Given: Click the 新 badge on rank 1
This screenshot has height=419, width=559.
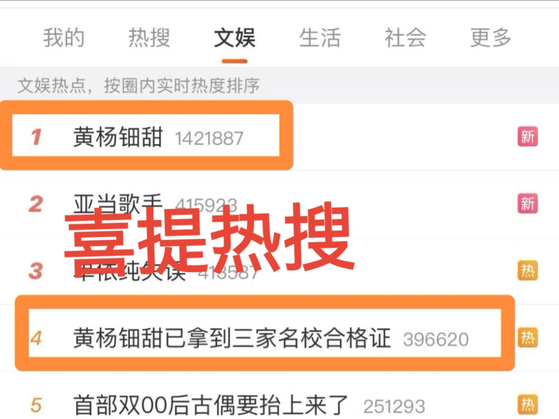Looking at the screenshot, I should pyautogui.click(x=528, y=136).
